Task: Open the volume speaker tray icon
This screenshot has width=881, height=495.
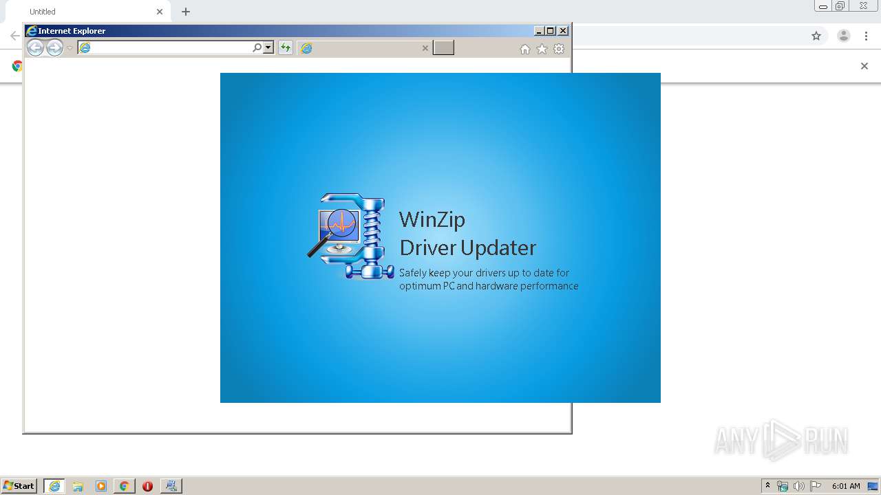Action: tap(799, 486)
